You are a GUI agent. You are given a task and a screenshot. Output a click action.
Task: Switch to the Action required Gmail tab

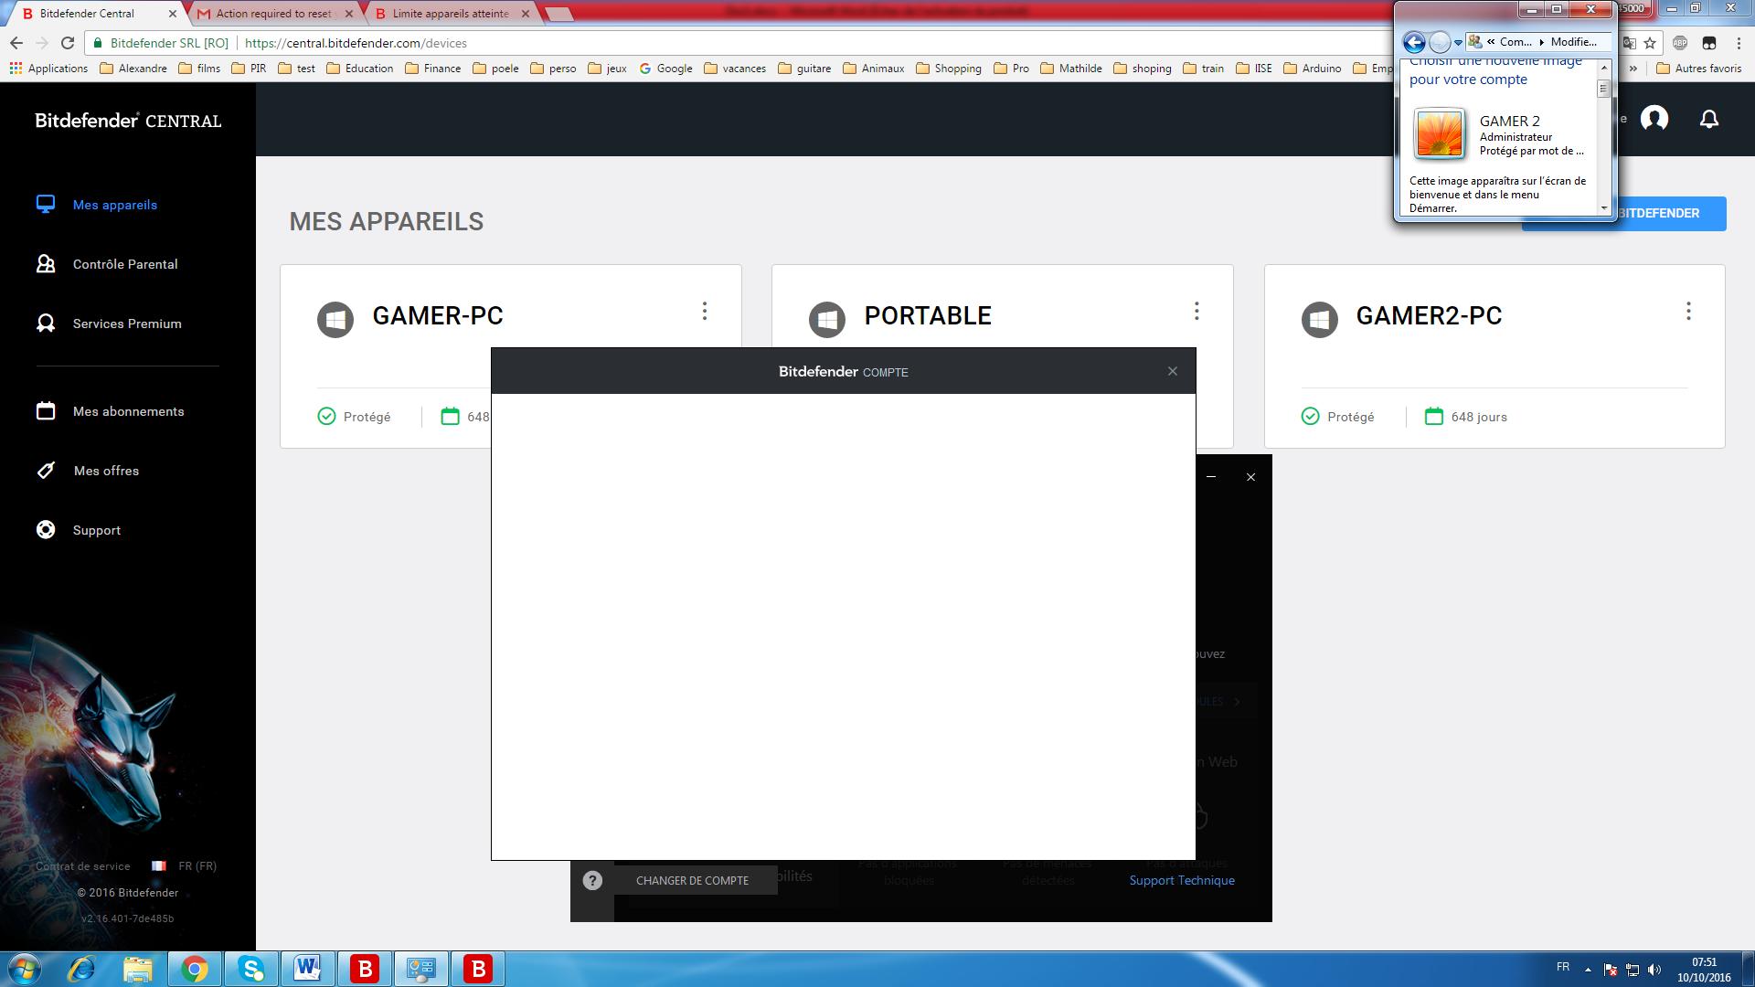pos(275,14)
